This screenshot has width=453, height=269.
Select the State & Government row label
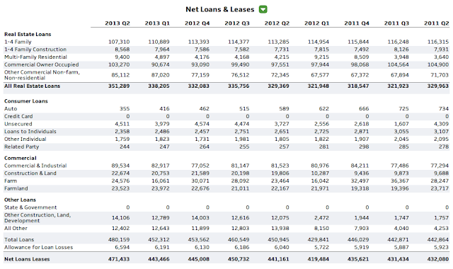30,207
